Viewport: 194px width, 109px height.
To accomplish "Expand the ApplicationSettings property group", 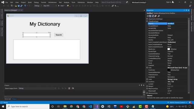I will [147, 19].
